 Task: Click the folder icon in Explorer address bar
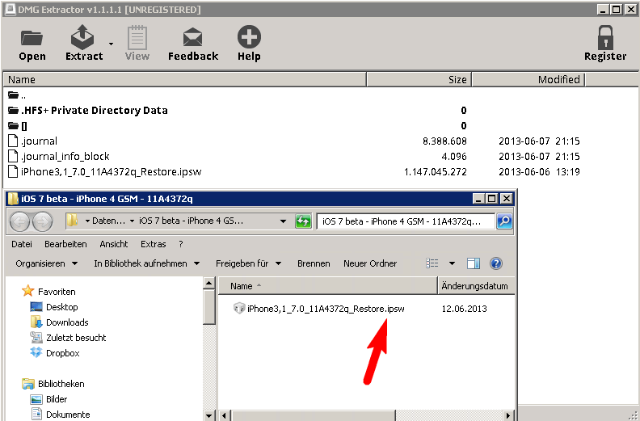pyautogui.click(x=72, y=221)
